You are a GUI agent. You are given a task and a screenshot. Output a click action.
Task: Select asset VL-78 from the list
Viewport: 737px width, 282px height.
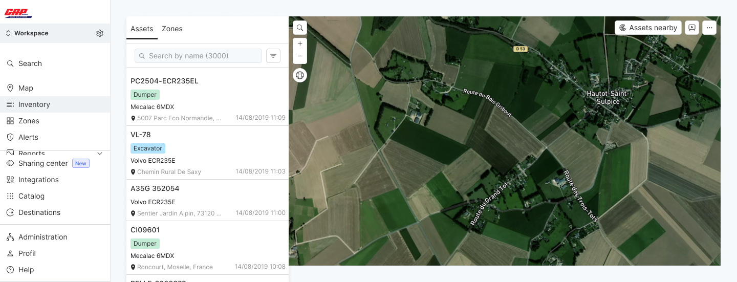click(x=207, y=153)
